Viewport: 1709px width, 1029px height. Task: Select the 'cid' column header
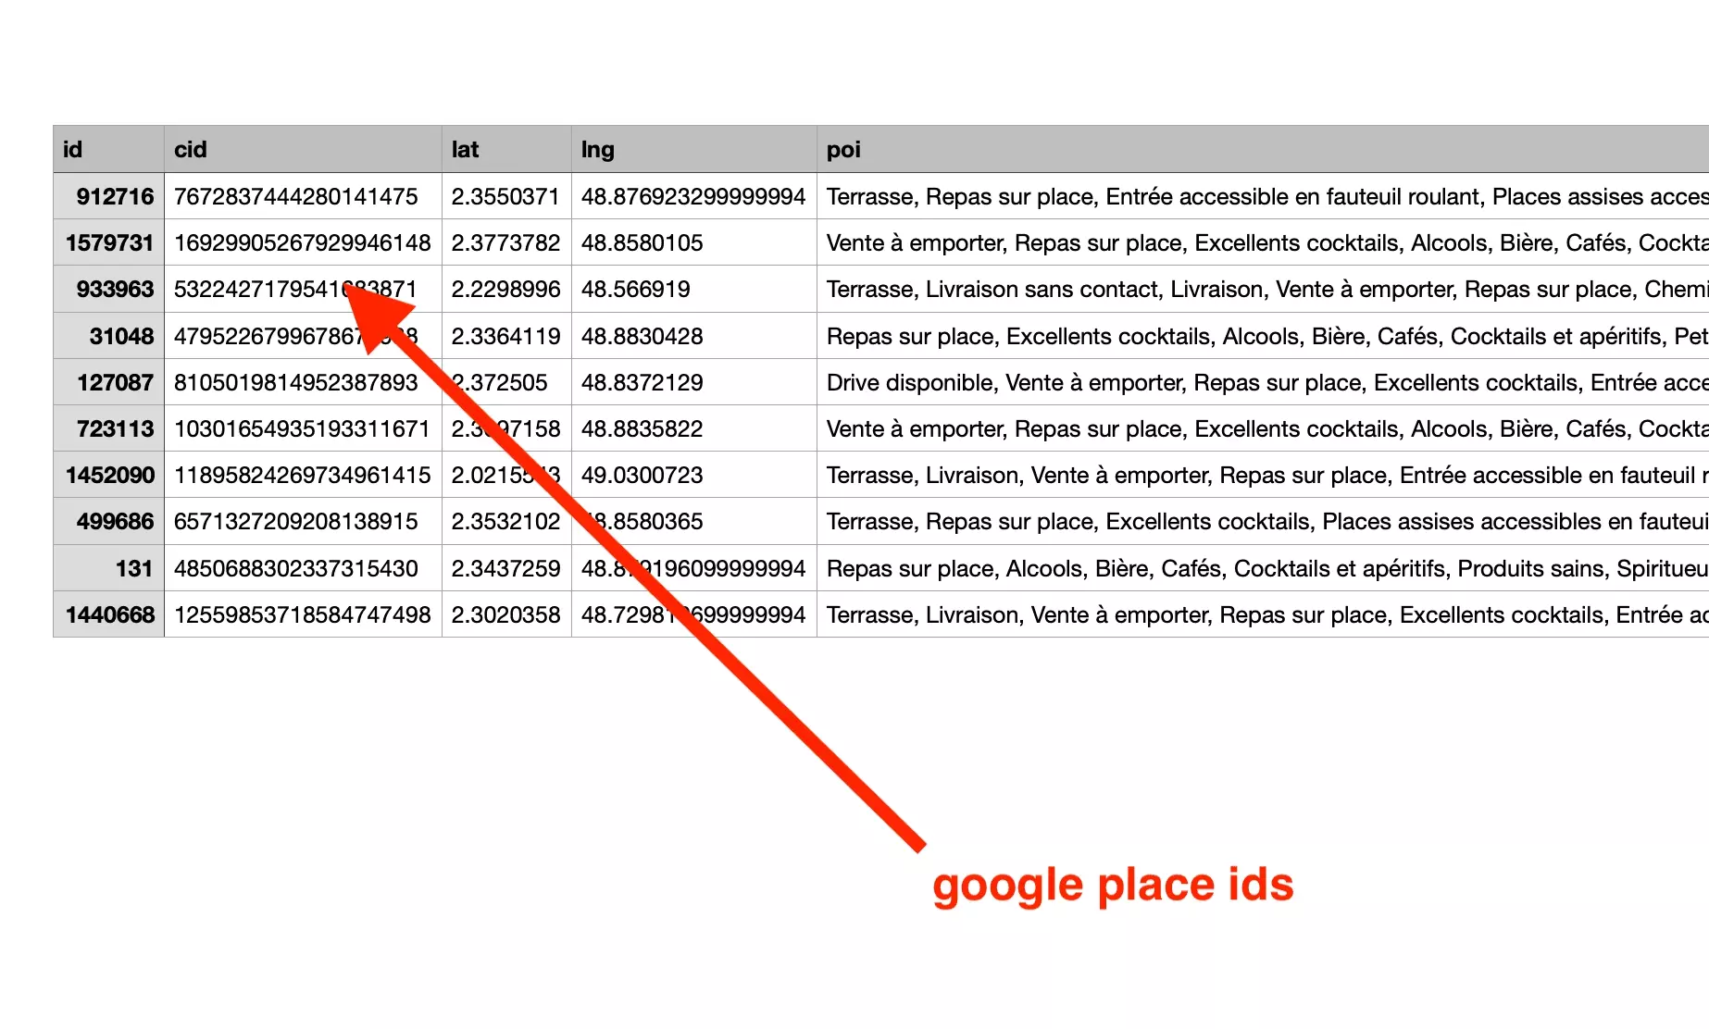coord(302,149)
